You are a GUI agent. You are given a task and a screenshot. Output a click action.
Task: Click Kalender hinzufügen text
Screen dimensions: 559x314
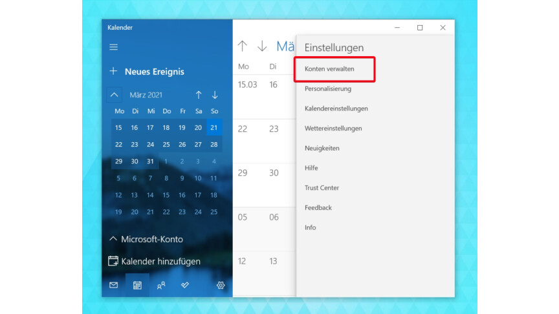pyautogui.click(x=161, y=261)
